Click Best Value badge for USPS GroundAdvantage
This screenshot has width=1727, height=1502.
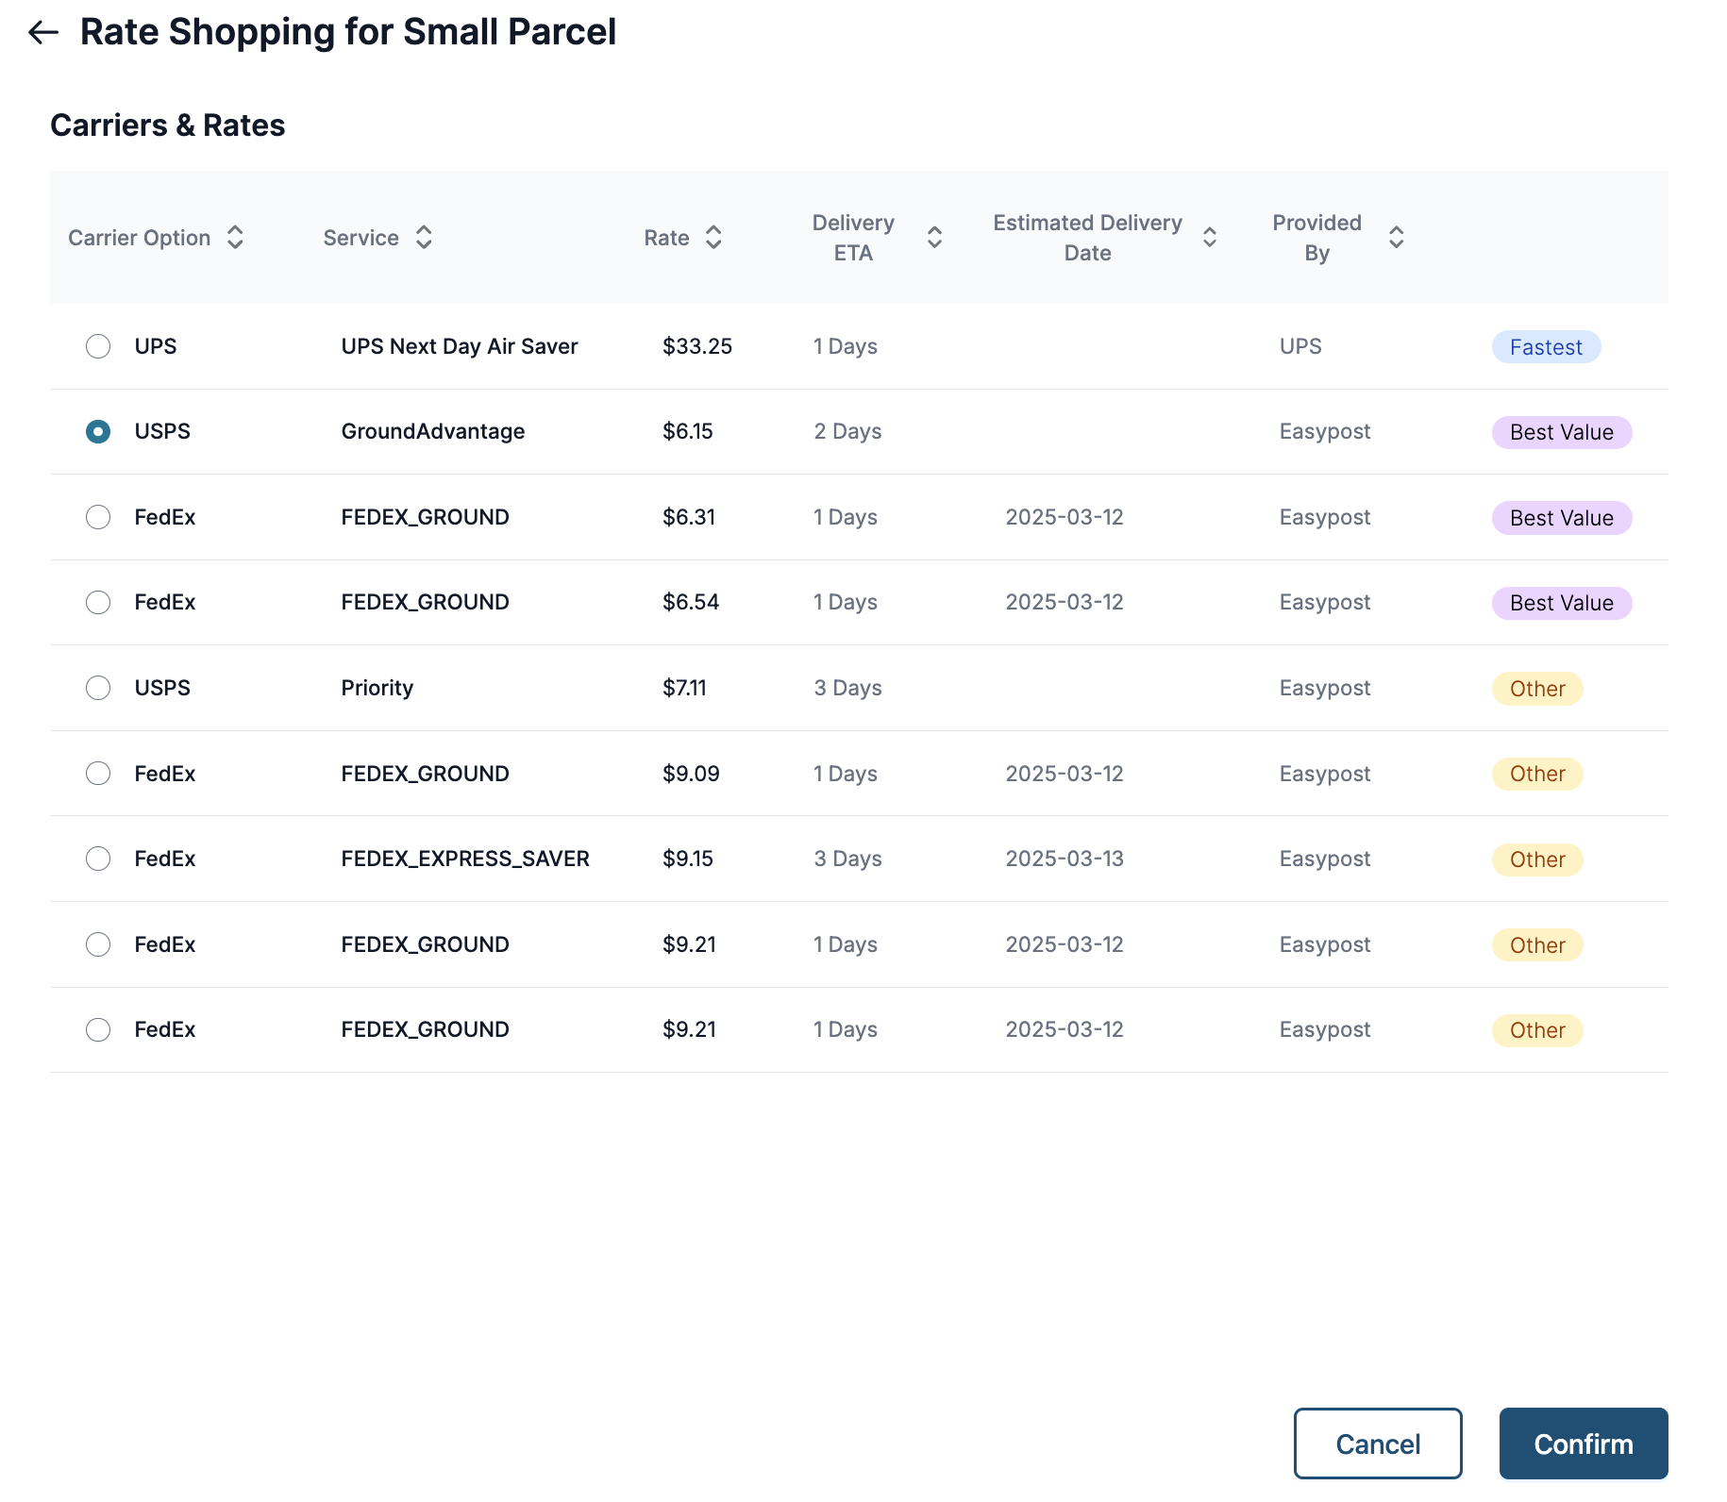pyautogui.click(x=1561, y=432)
